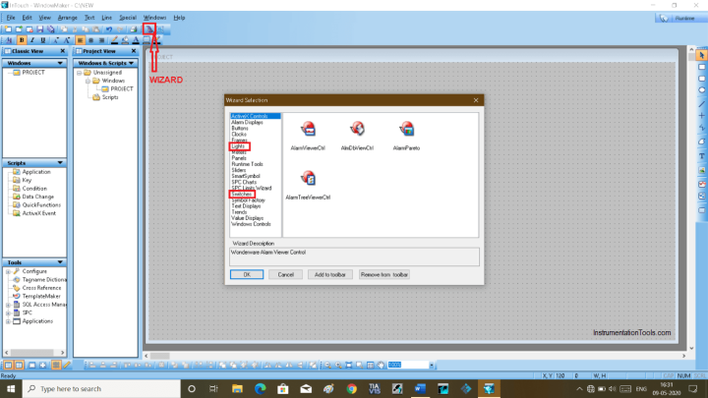Pick the AlarmTreeViewerCtrl wizard icon

pyautogui.click(x=307, y=180)
